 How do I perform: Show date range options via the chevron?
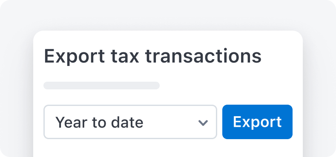[203, 123]
